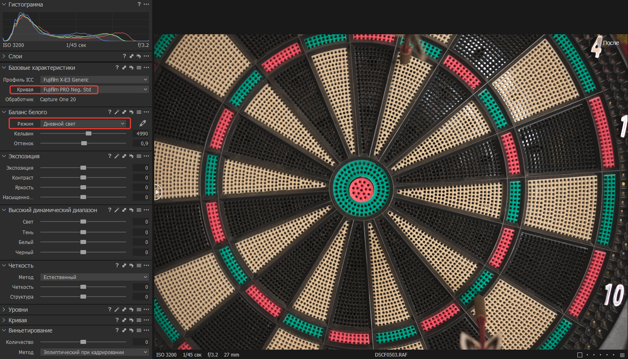The height and width of the screenshot is (359, 628).
Task: Click the Экспозиция slider value field
Action: tap(141, 168)
